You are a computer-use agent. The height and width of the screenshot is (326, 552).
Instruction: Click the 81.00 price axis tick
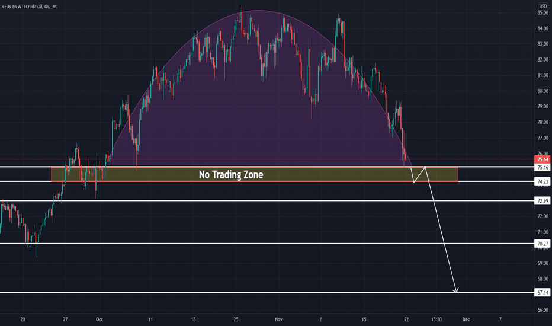tap(543, 75)
